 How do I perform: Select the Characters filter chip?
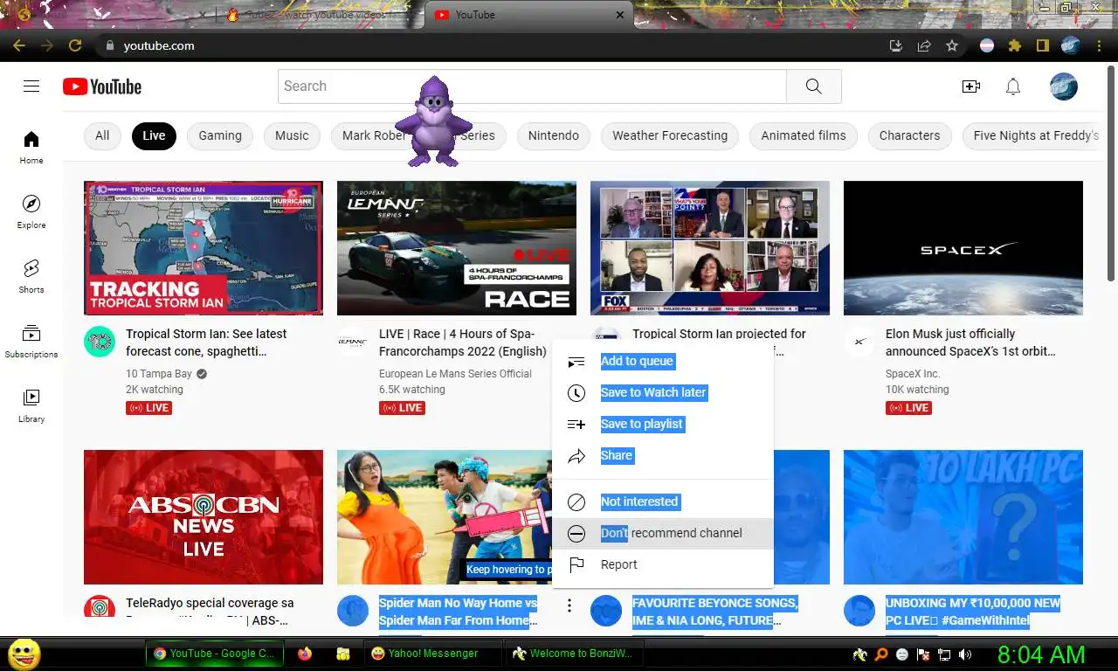(909, 135)
